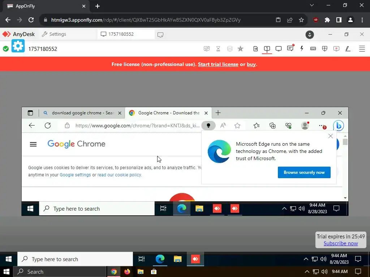Screen dimensions: 370x277
Task: Select remote monitor 1 in AnyDesk toolbar
Action: pos(267,49)
